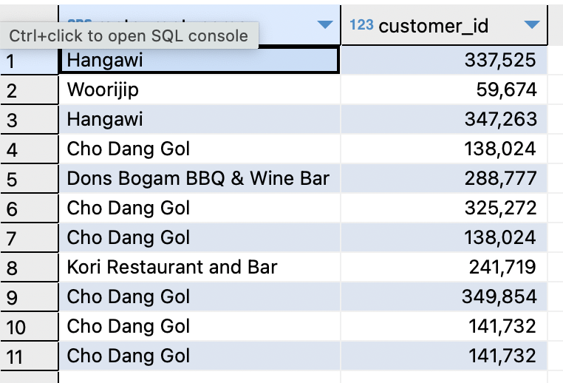Image resolution: width=563 pixels, height=383 pixels.
Task: Click Hangawi cell in row 1
Action: click(199, 60)
